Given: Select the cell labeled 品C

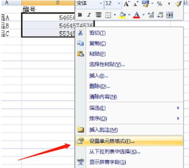Looking at the screenshot, I should pyautogui.click(x=11, y=34).
